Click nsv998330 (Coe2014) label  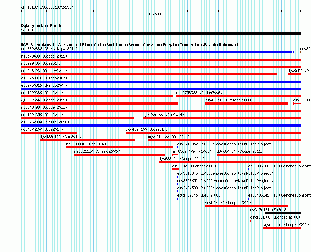86,144
